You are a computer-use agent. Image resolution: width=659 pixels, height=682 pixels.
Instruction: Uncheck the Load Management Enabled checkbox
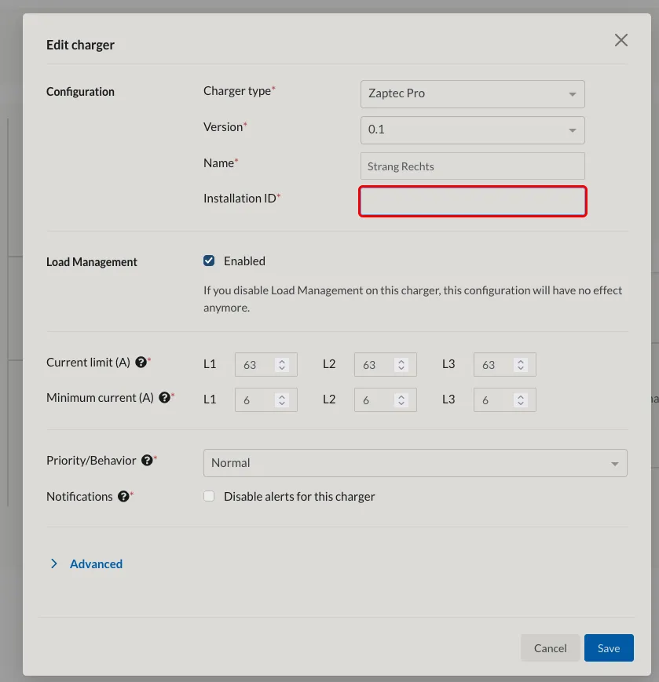209,261
